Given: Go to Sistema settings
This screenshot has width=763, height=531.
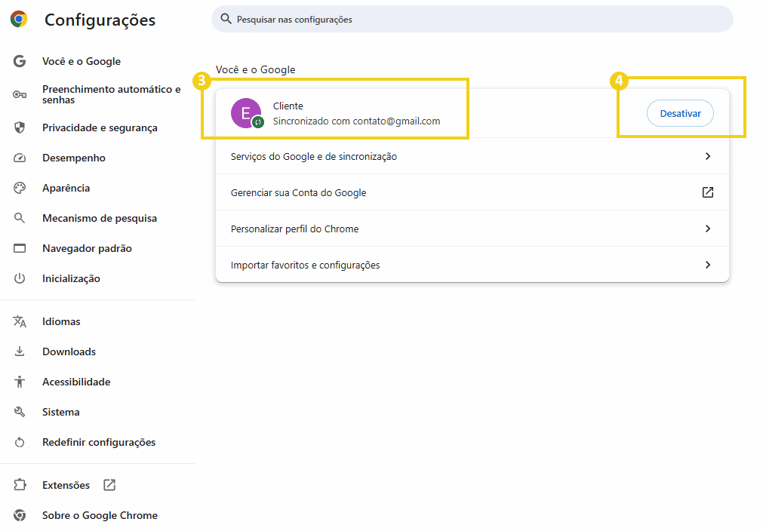Looking at the screenshot, I should (x=61, y=412).
